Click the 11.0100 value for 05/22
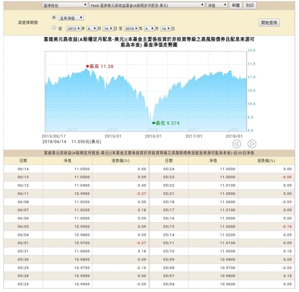The width and height of the screenshot is (299, 292). click(x=228, y=185)
